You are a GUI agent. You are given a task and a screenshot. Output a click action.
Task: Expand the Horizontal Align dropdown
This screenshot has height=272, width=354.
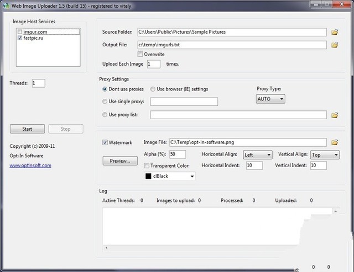pos(258,155)
